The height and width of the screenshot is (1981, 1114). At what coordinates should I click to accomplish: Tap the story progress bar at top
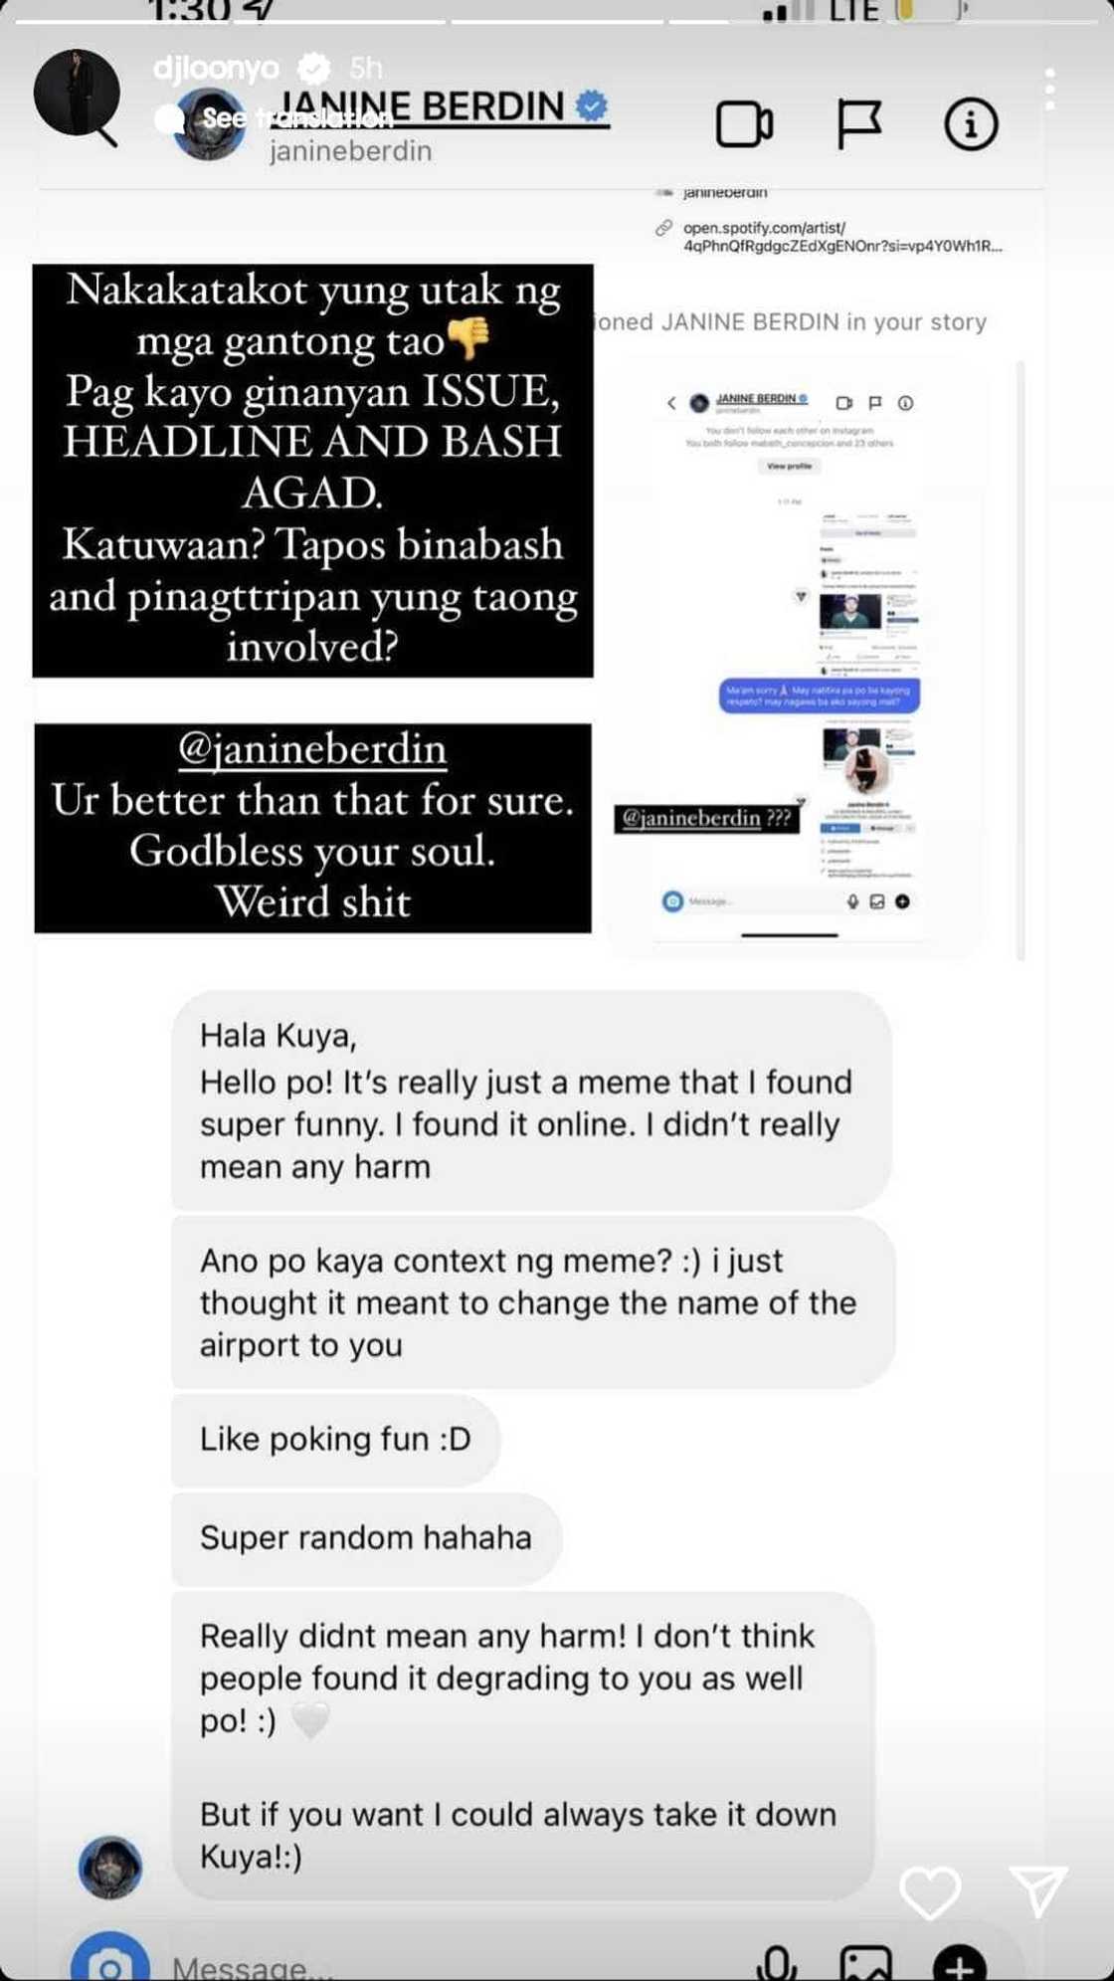point(557,21)
